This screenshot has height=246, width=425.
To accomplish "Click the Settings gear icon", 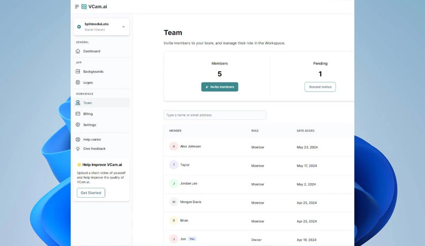I will (x=78, y=125).
